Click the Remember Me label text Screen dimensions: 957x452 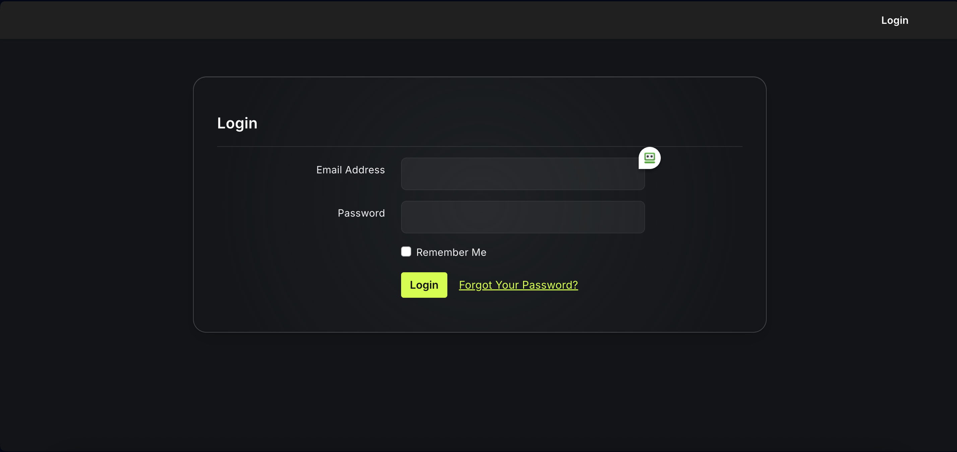451,252
